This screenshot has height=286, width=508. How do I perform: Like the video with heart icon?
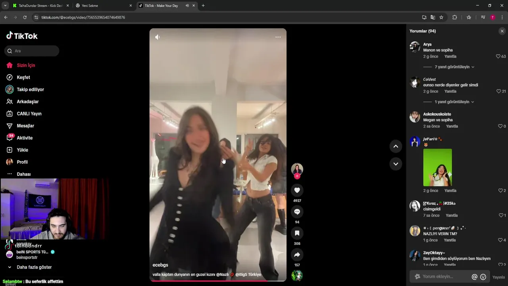pyautogui.click(x=297, y=190)
